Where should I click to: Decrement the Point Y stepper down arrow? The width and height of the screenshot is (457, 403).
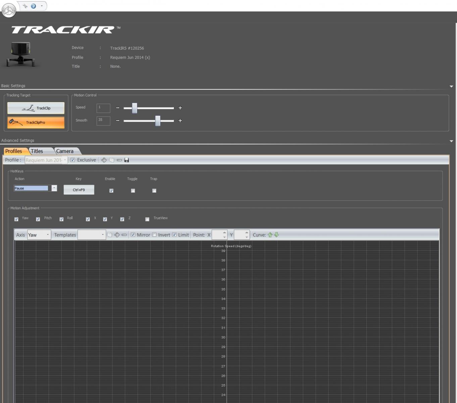coord(247,237)
